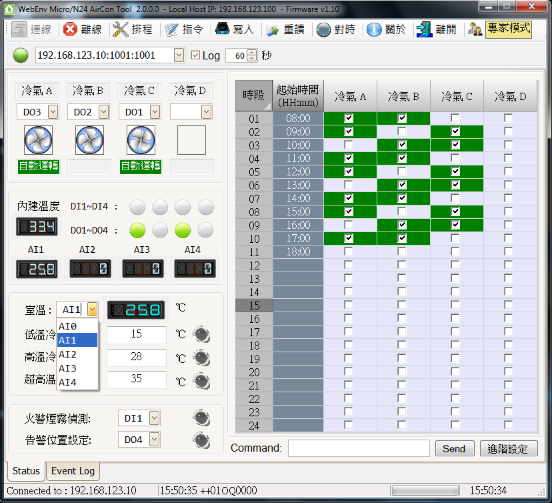Click the Log interval seconds stepper
Screen dimensions: 552x503
tap(252, 55)
